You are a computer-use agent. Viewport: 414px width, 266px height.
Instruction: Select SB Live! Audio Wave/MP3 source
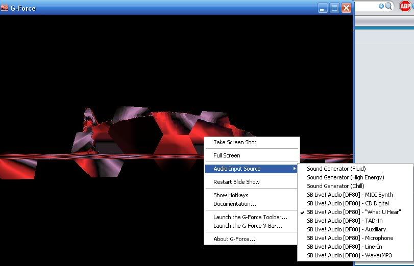pos(355,255)
